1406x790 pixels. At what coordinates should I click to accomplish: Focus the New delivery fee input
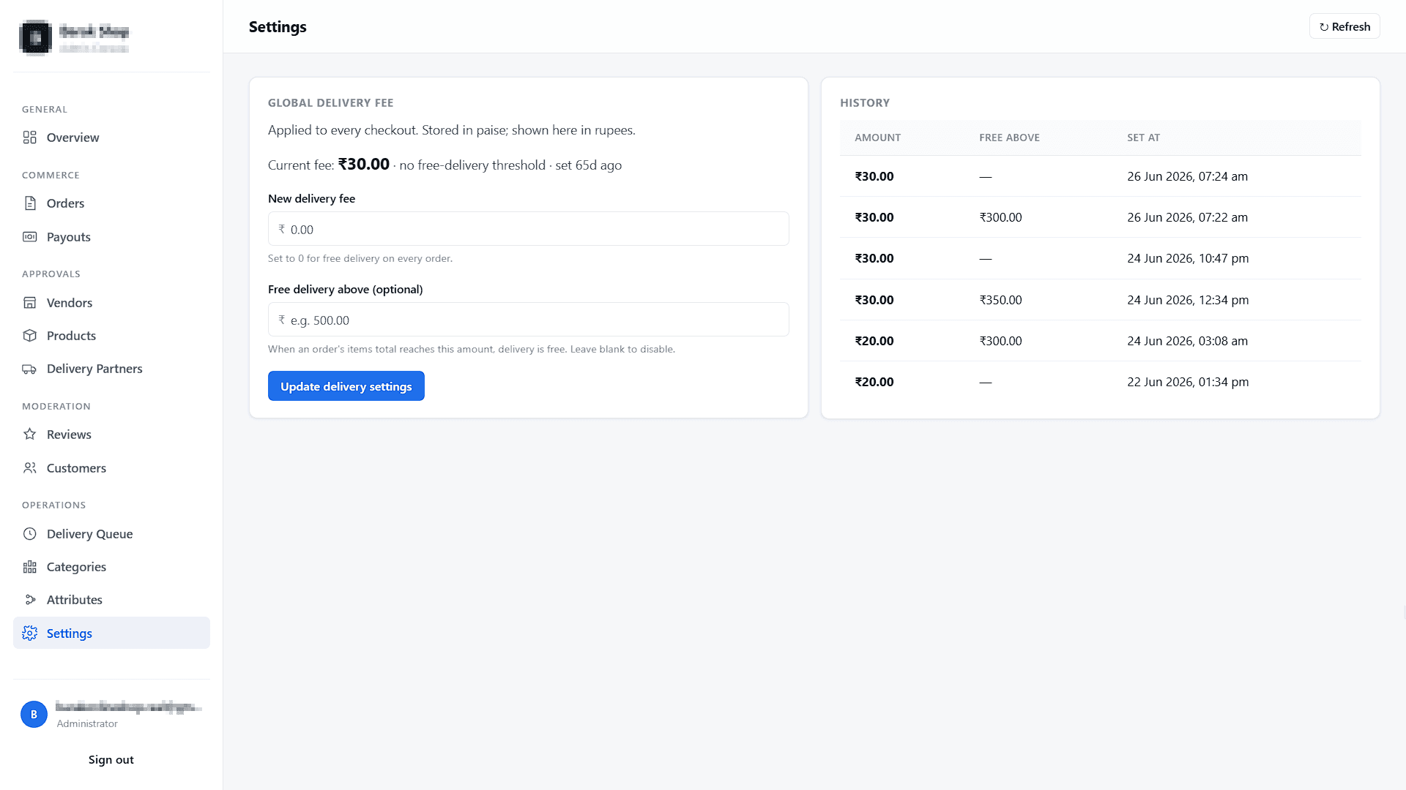(x=529, y=229)
